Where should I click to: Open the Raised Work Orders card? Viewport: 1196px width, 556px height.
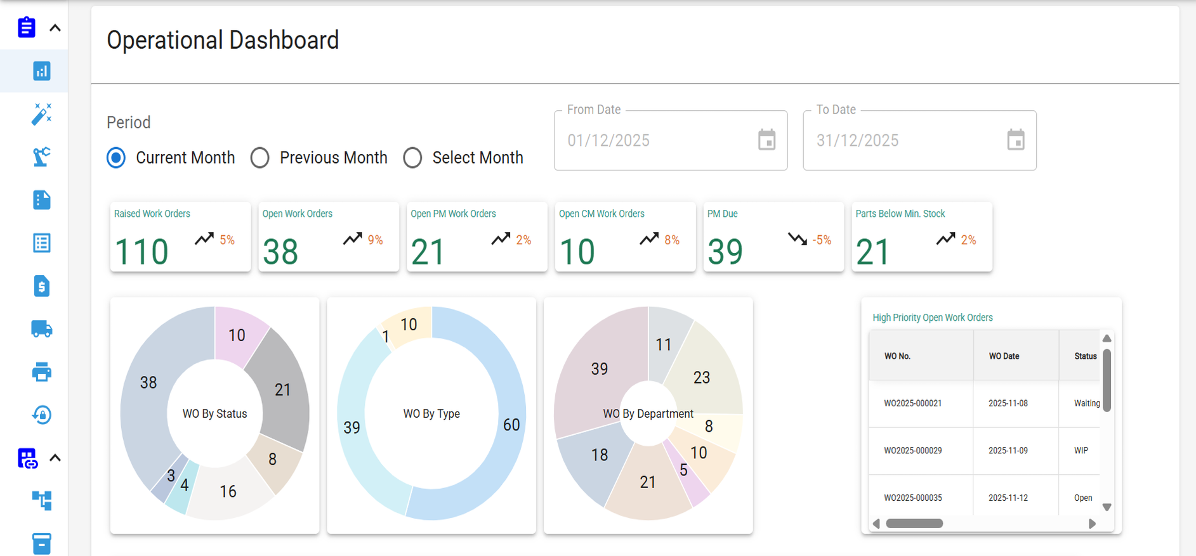(180, 237)
